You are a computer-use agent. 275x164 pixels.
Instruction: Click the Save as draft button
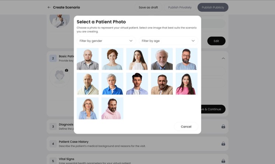(148, 7)
